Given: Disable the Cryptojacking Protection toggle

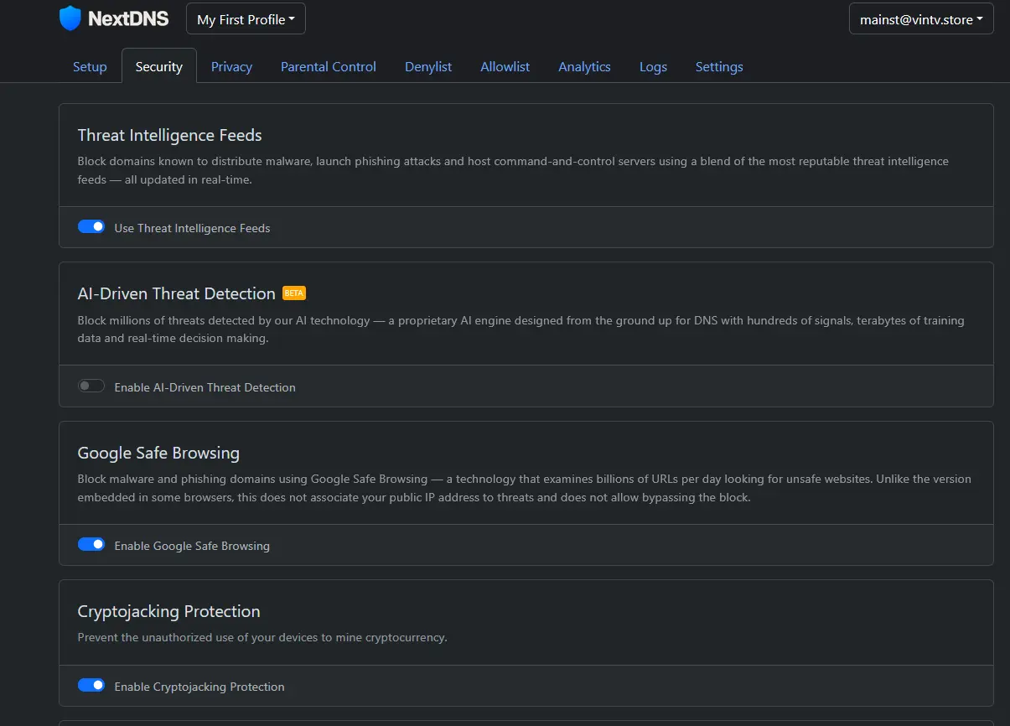Looking at the screenshot, I should point(91,686).
